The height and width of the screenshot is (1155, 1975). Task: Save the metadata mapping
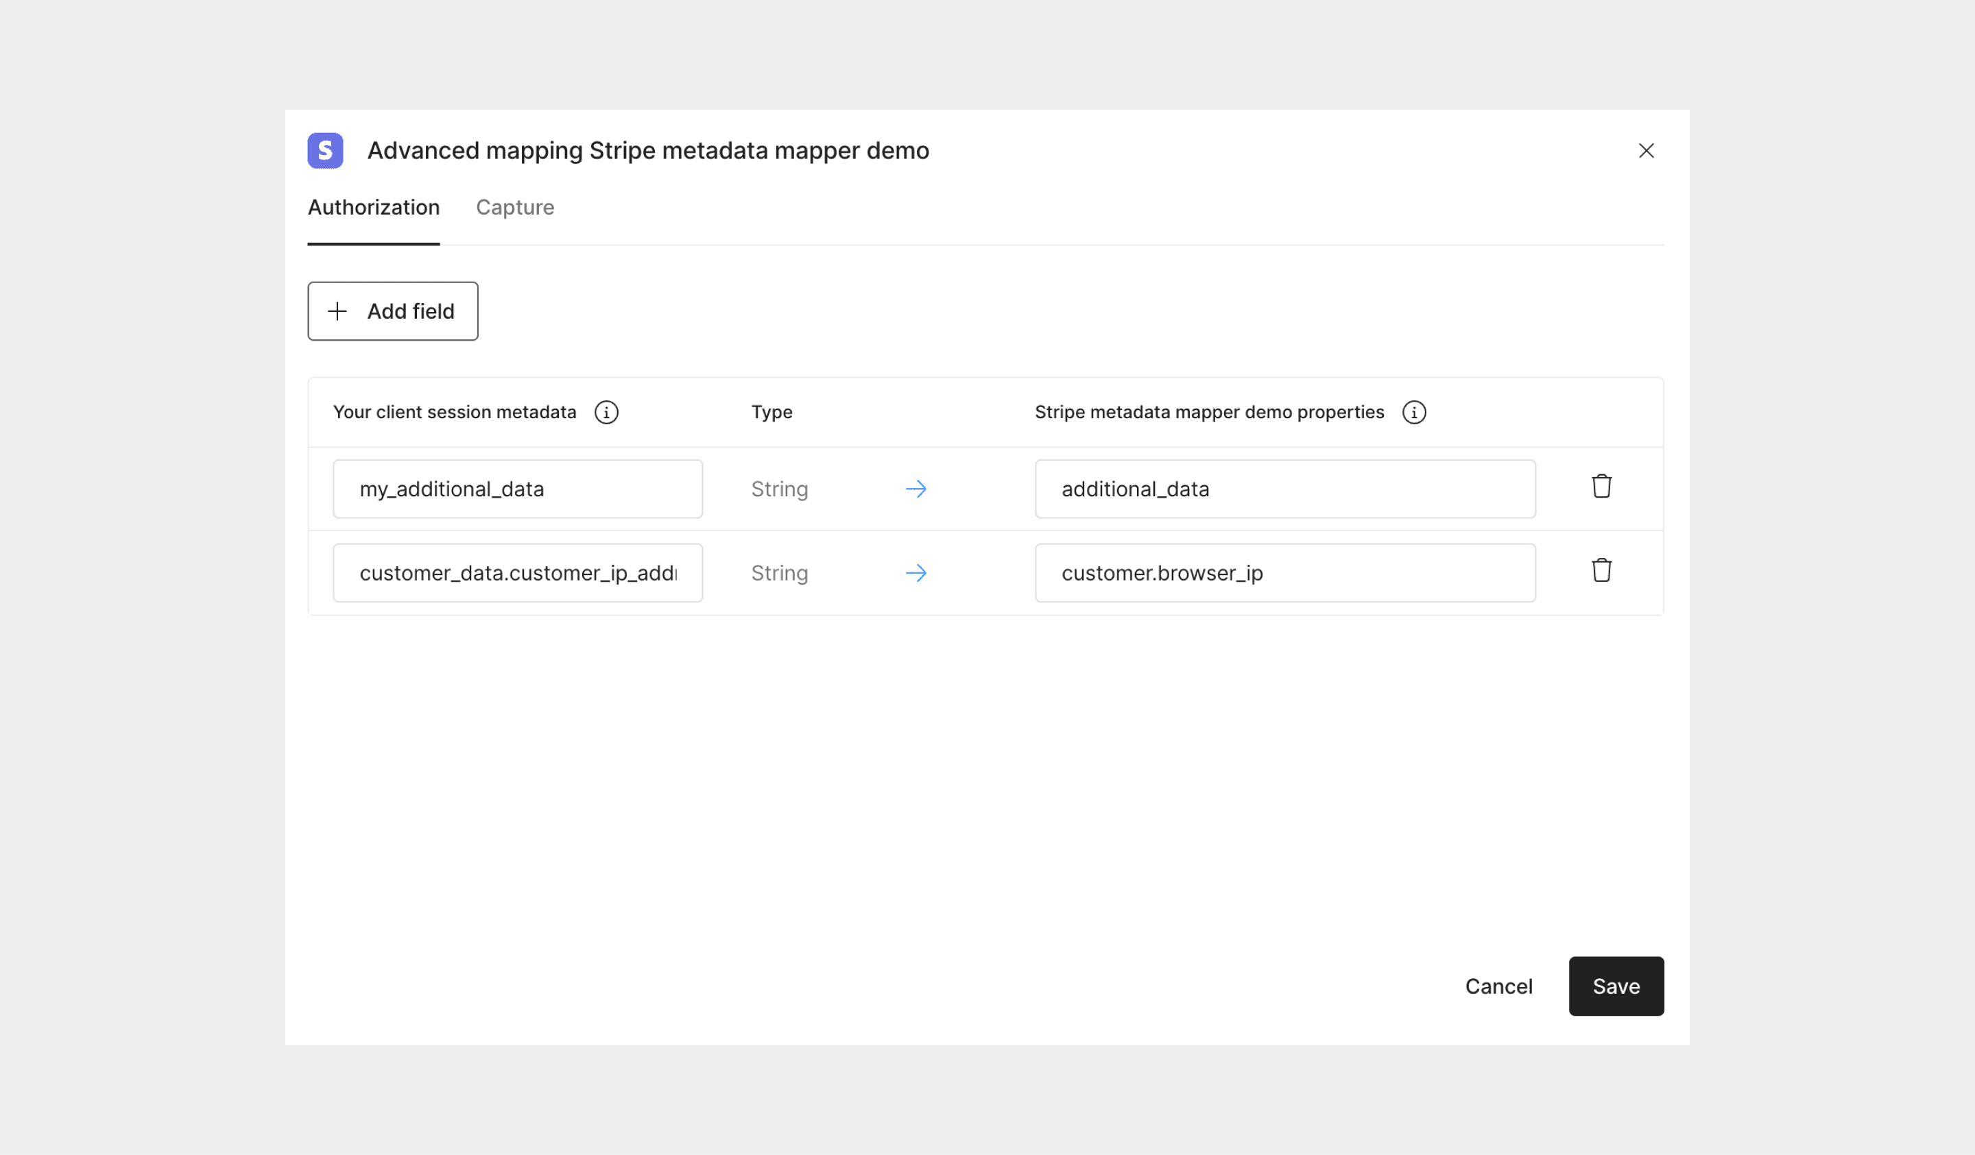(x=1616, y=986)
